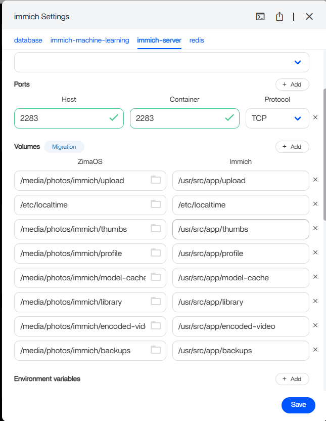Browse folder for /media/photos/immich/profile path
The height and width of the screenshot is (421, 326).
[156, 252]
